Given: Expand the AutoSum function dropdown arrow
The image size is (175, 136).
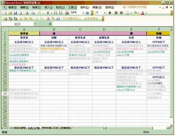Looking at the screenshot, I should click(x=52, y=13).
